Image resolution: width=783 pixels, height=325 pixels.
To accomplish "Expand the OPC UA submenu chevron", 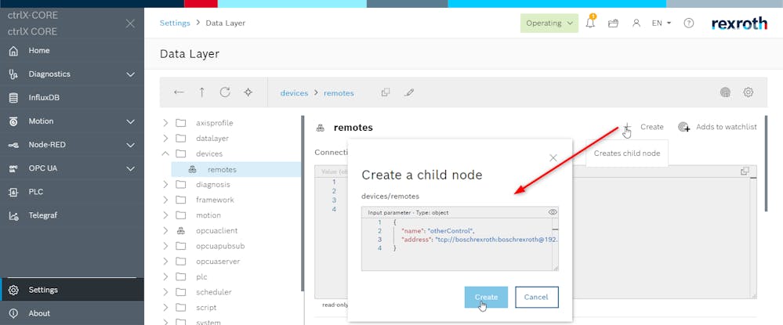I will [130, 168].
